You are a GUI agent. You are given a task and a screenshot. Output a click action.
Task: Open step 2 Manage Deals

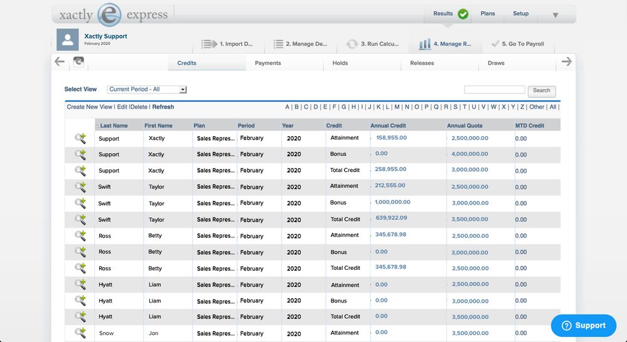tap(300, 44)
